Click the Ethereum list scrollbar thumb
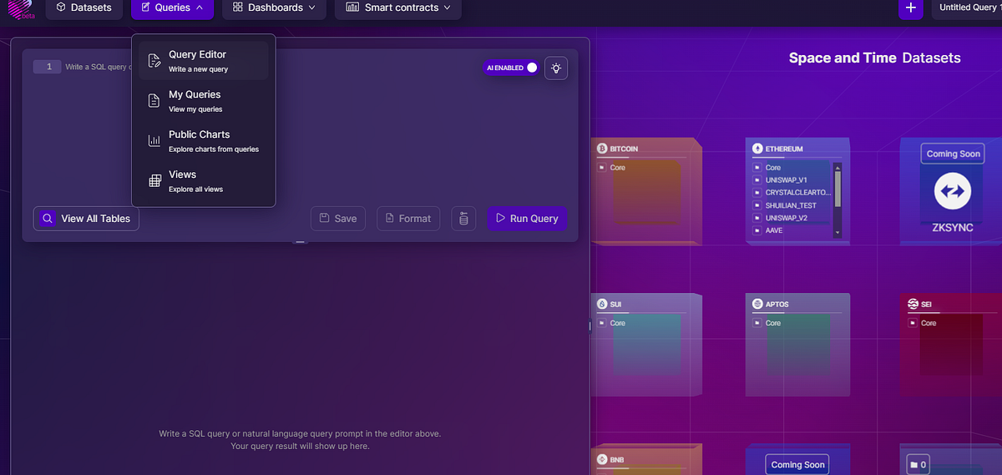Viewport: 1002px width, 475px height. (838, 188)
